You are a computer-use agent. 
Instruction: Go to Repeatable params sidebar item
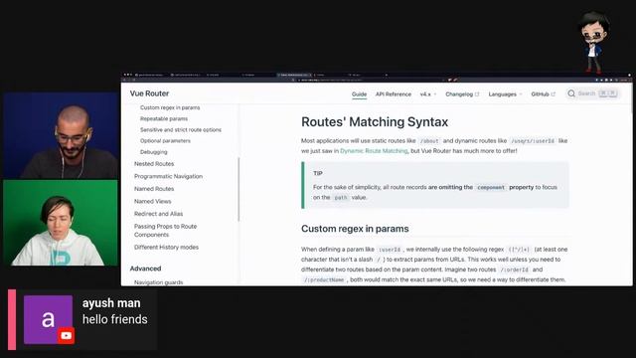point(164,118)
